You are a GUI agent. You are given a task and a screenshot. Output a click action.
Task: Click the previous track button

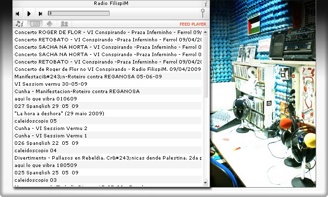(x=17, y=14)
